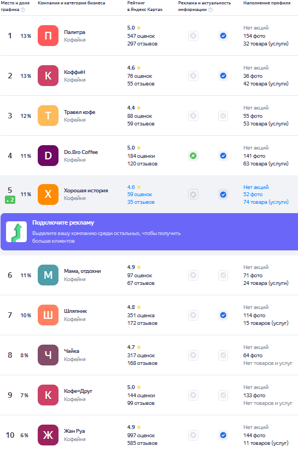
Task: Open the 52 фото link
Action: [253, 194]
